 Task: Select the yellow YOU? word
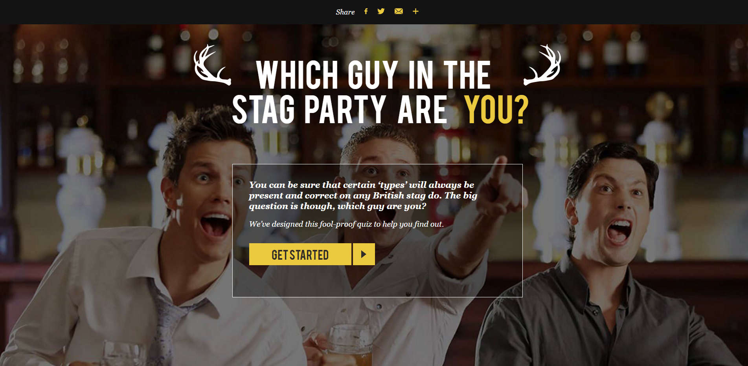pyautogui.click(x=496, y=109)
